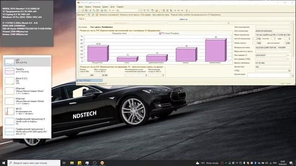Open the Файл menu
The width and height of the screenshot is (296, 166).
coord(80,7)
